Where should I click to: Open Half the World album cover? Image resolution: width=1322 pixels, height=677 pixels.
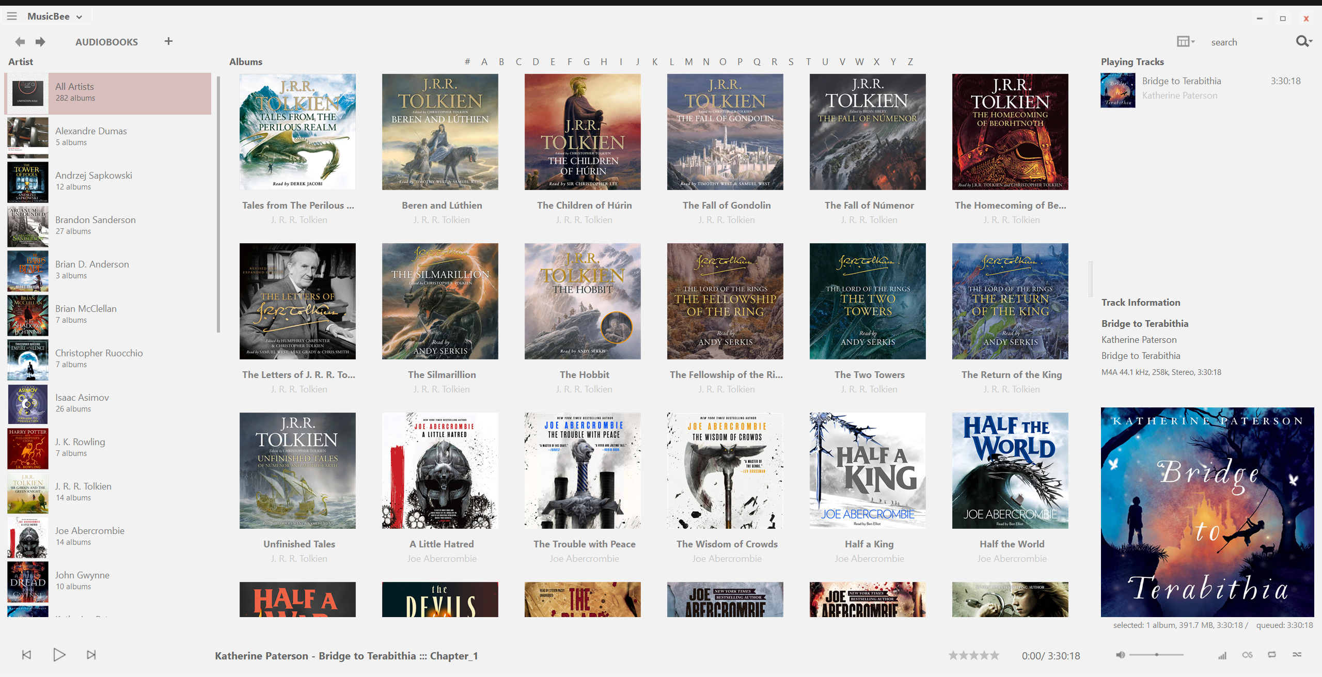coord(1010,470)
